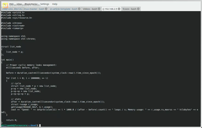Click the 'list_node * p;' member line
The width and height of the screenshot is (202, 128).
(x=15, y=52)
